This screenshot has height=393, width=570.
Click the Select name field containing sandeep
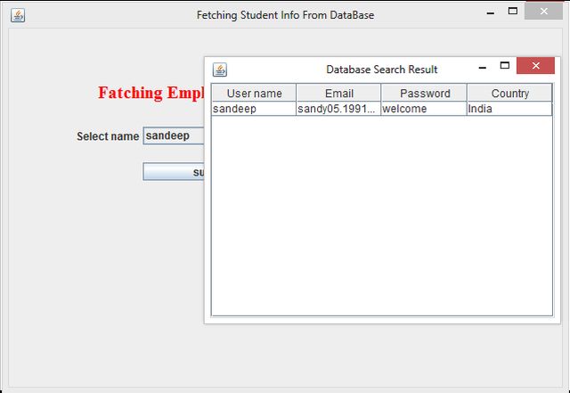(174, 135)
